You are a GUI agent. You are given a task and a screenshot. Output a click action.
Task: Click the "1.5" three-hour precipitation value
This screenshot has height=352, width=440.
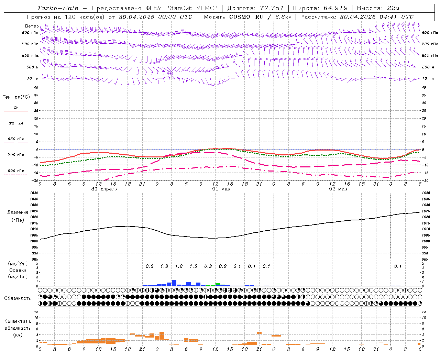194,266
